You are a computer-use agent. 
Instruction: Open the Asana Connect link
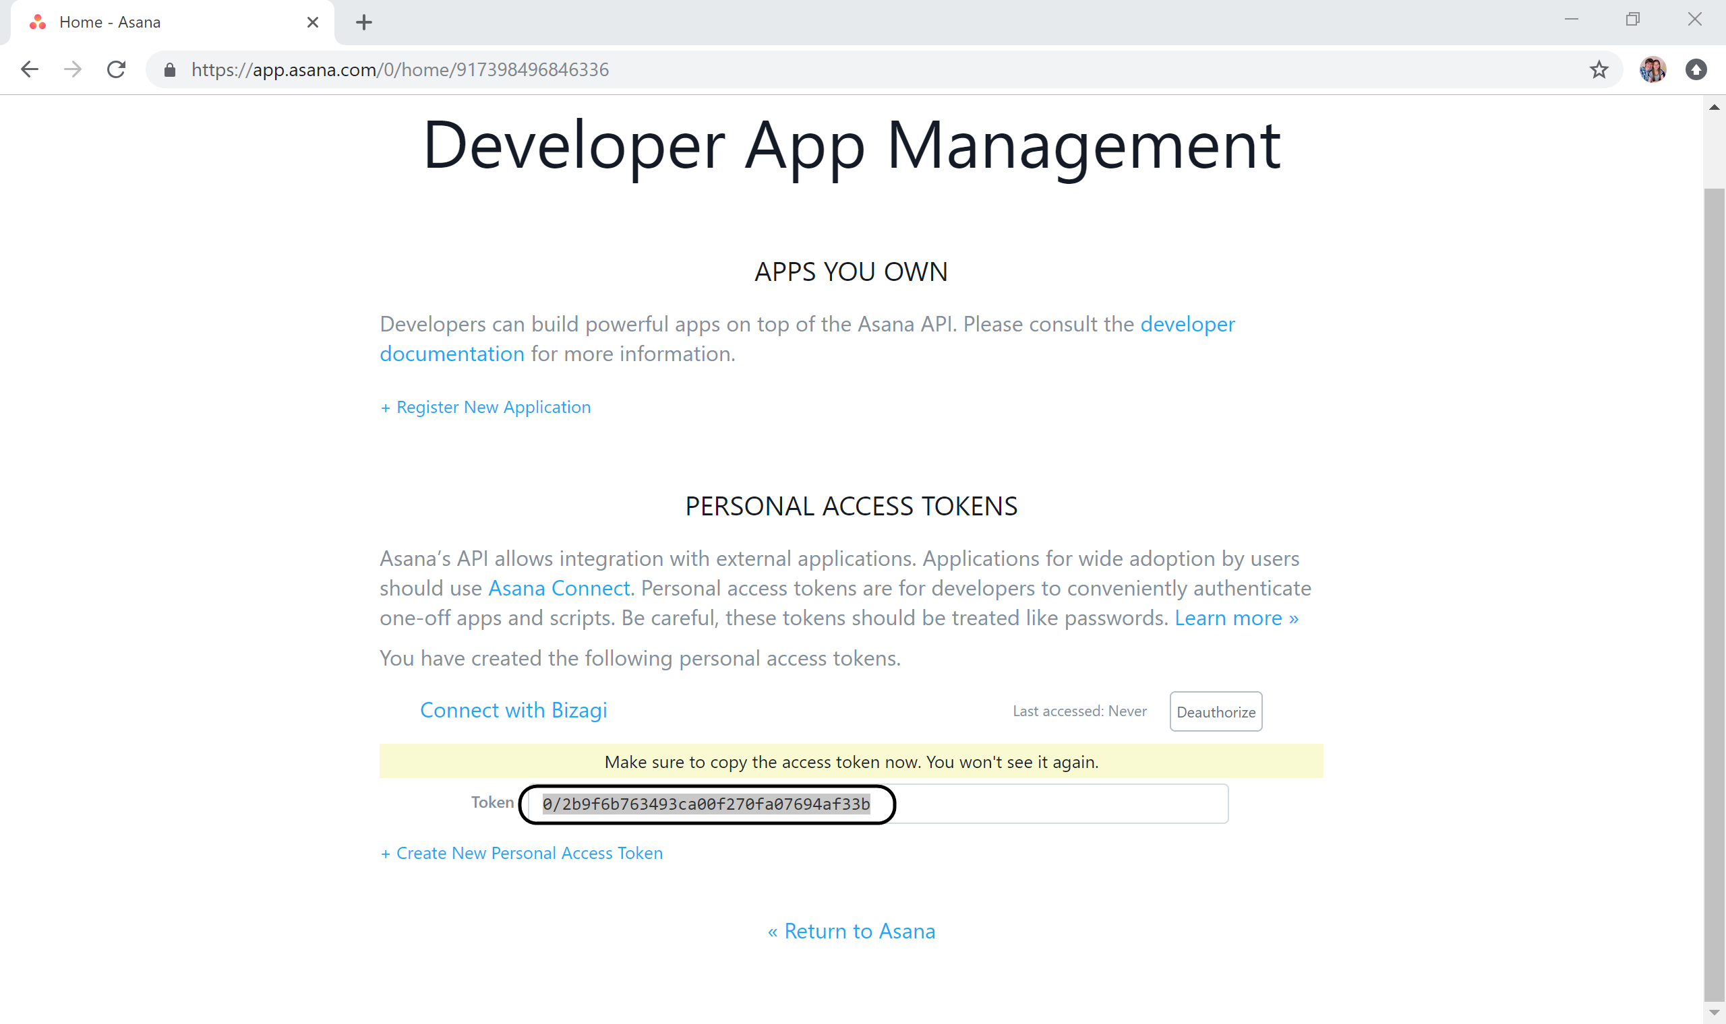pyautogui.click(x=559, y=588)
